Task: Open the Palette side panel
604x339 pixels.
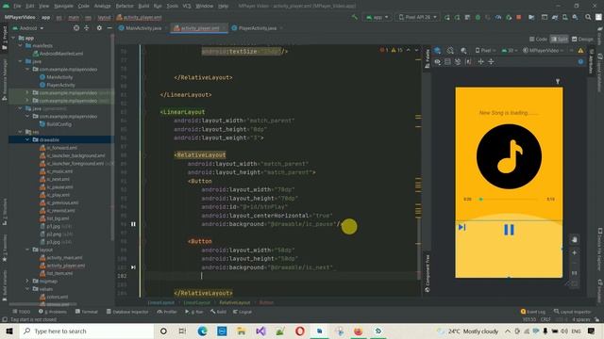Action: click(428, 58)
